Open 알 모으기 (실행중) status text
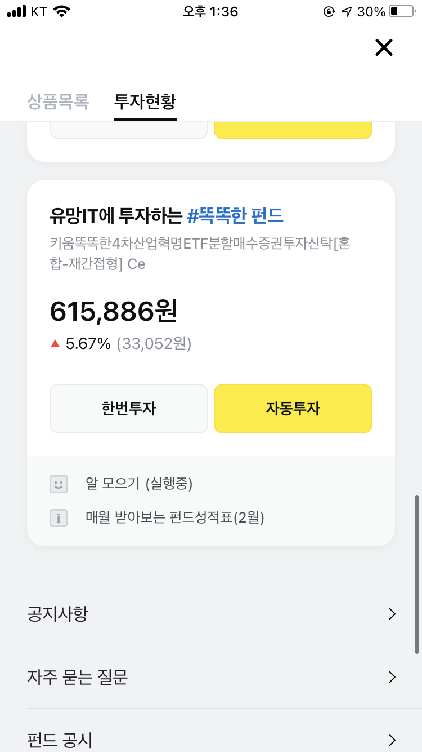The height and width of the screenshot is (752, 422). pos(140,484)
